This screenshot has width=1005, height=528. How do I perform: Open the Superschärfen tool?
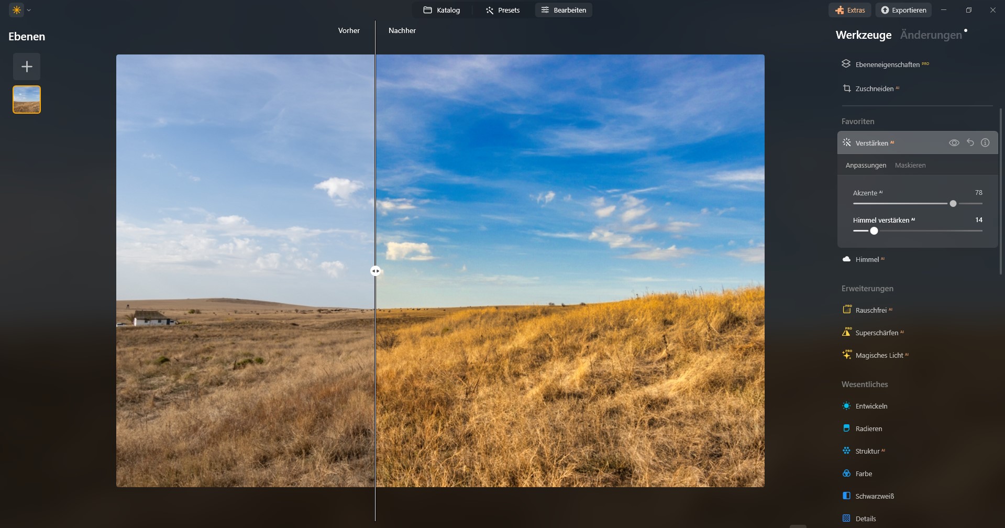(x=876, y=332)
